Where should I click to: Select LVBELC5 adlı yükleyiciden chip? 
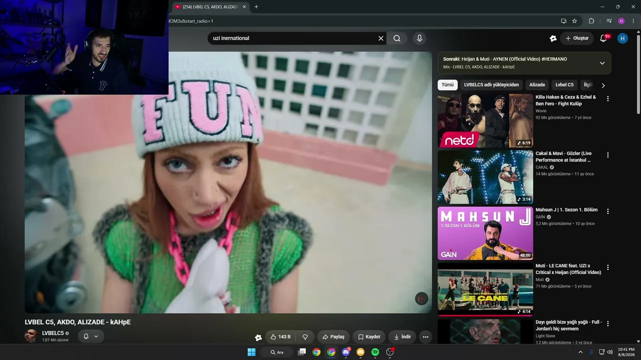tap(491, 85)
